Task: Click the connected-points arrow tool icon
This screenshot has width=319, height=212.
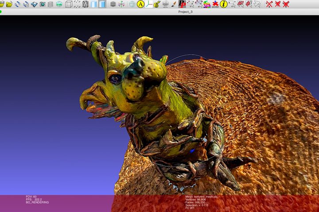Action: (198, 4)
